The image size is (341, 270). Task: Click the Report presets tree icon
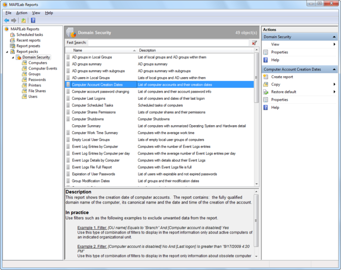[x=13, y=46]
